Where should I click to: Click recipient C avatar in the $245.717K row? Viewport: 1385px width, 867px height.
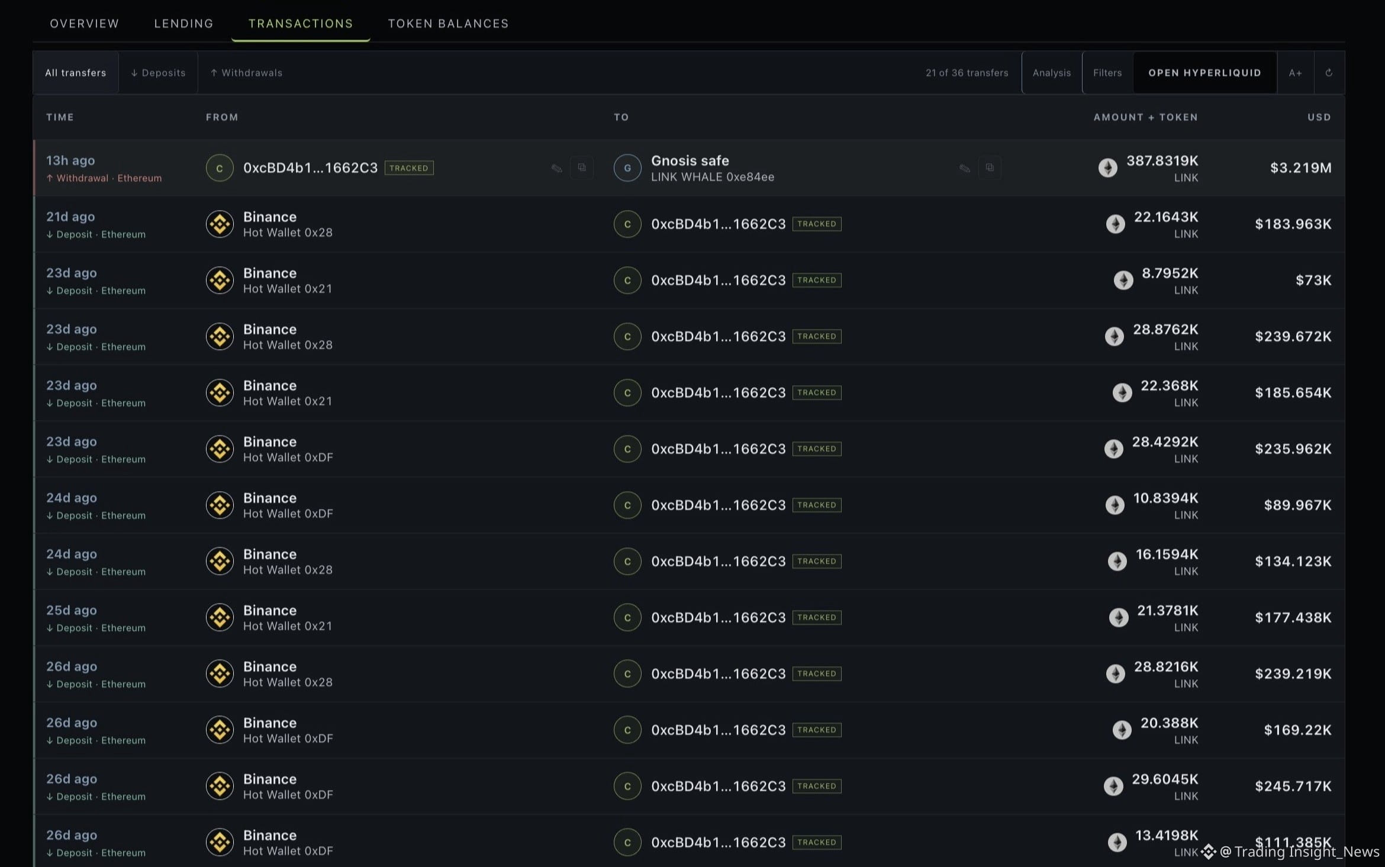click(x=627, y=787)
